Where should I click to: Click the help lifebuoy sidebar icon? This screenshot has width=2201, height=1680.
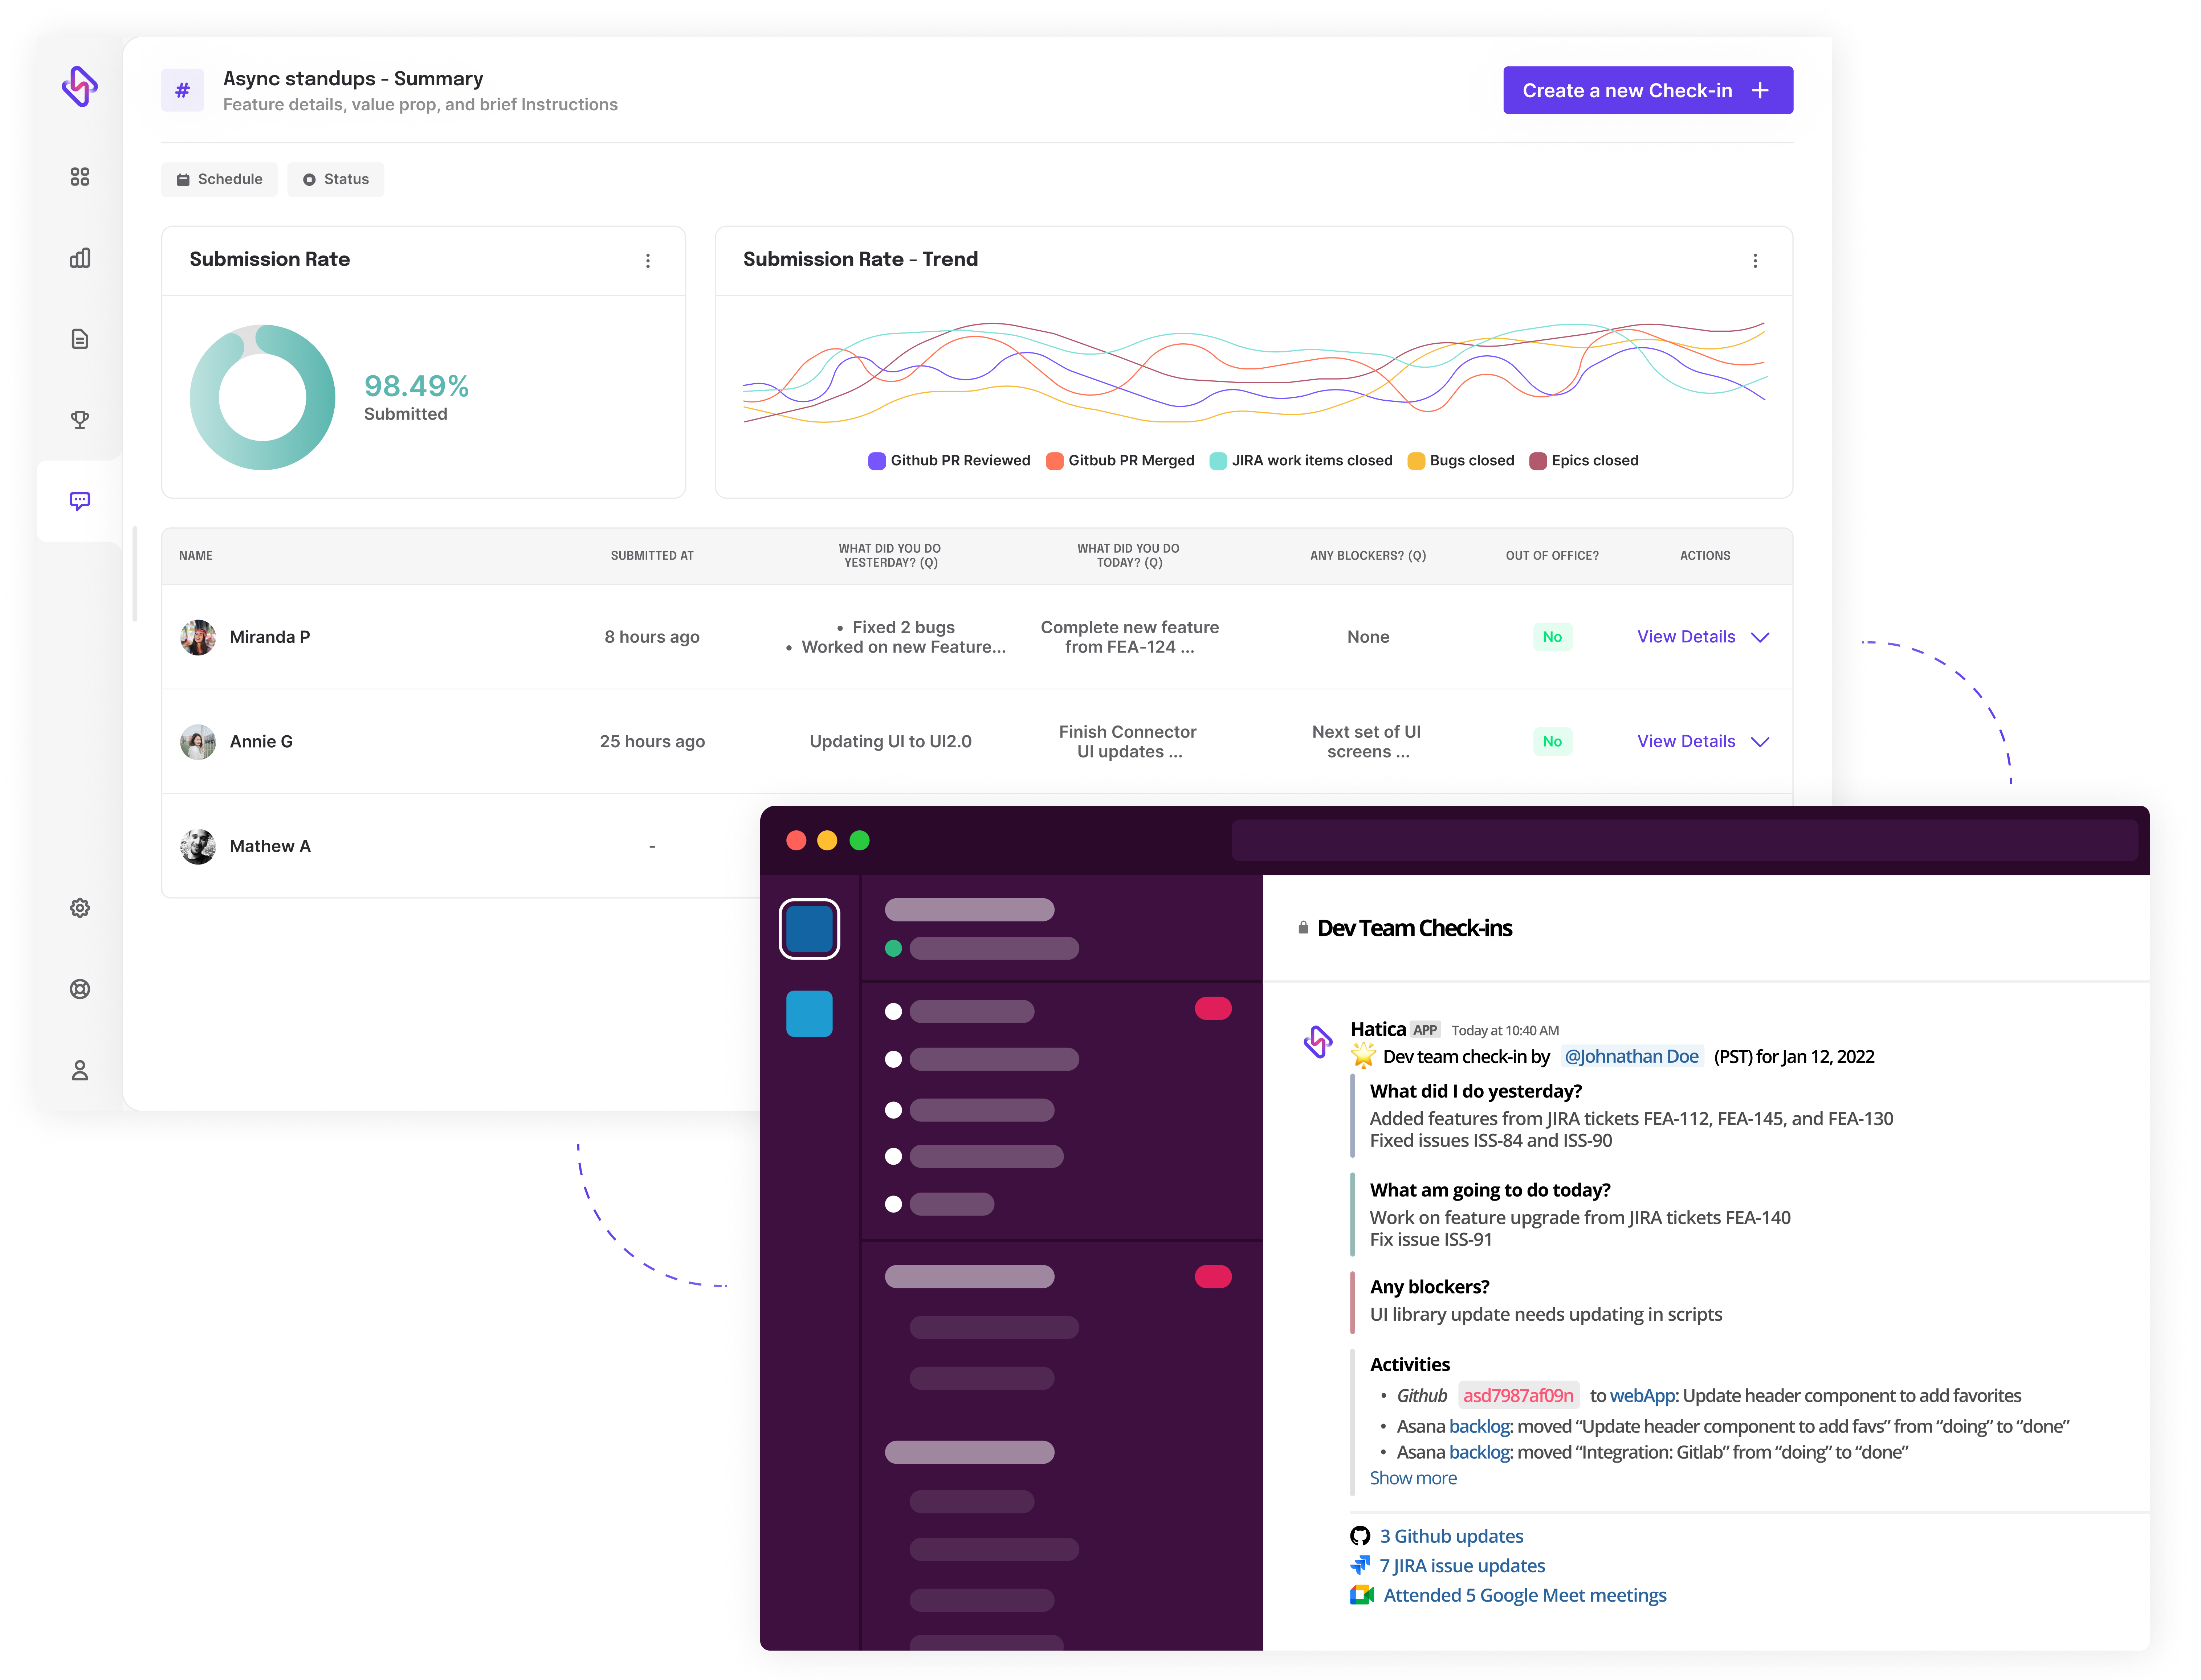[x=80, y=989]
